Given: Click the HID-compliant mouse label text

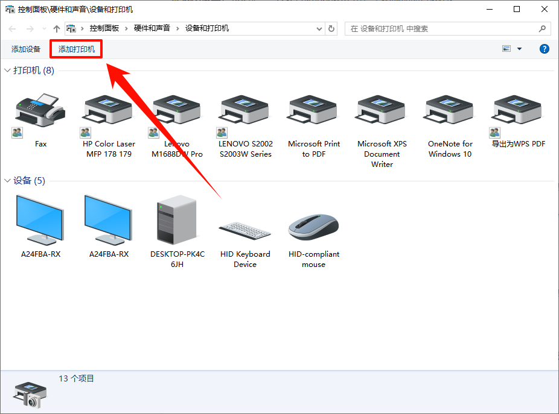Looking at the screenshot, I should pyautogui.click(x=314, y=259).
